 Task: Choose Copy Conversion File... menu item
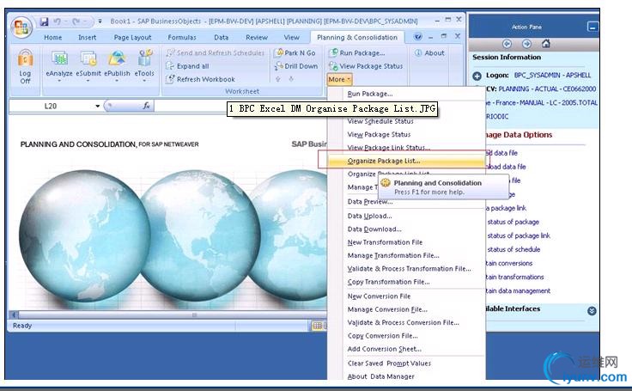382,336
